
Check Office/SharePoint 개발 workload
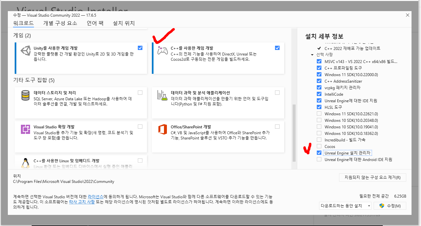click(x=277, y=126)
